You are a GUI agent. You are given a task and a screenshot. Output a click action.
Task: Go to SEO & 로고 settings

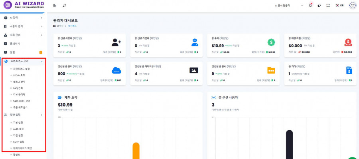pos(19,75)
